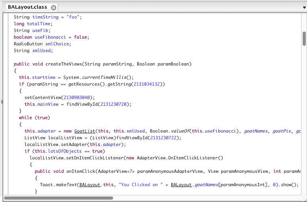Image resolution: width=307 pixels, height=202 pixels.
Task: Click the currentTimeMillis call
Action: click(104, 77)
